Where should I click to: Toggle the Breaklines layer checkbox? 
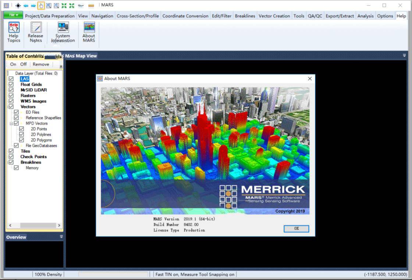coord(11,162)
